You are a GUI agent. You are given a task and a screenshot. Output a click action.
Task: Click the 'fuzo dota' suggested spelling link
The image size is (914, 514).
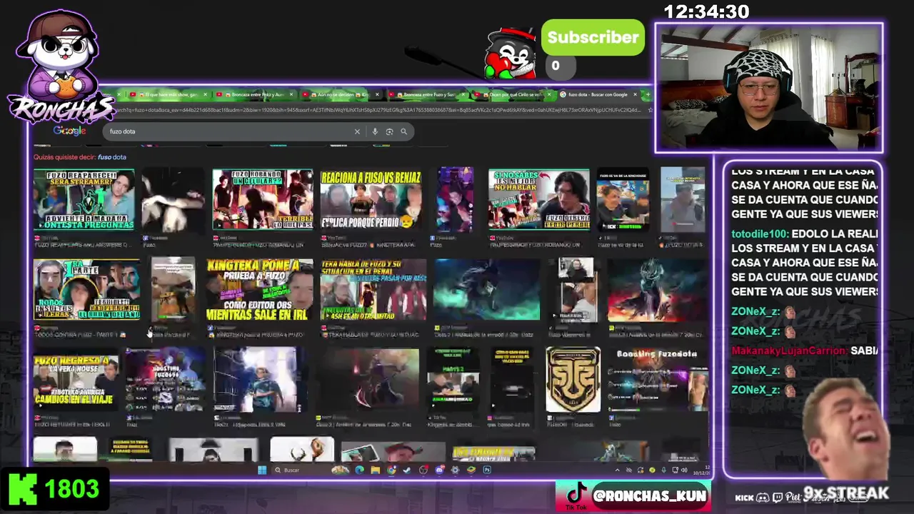tap(111, 157)
